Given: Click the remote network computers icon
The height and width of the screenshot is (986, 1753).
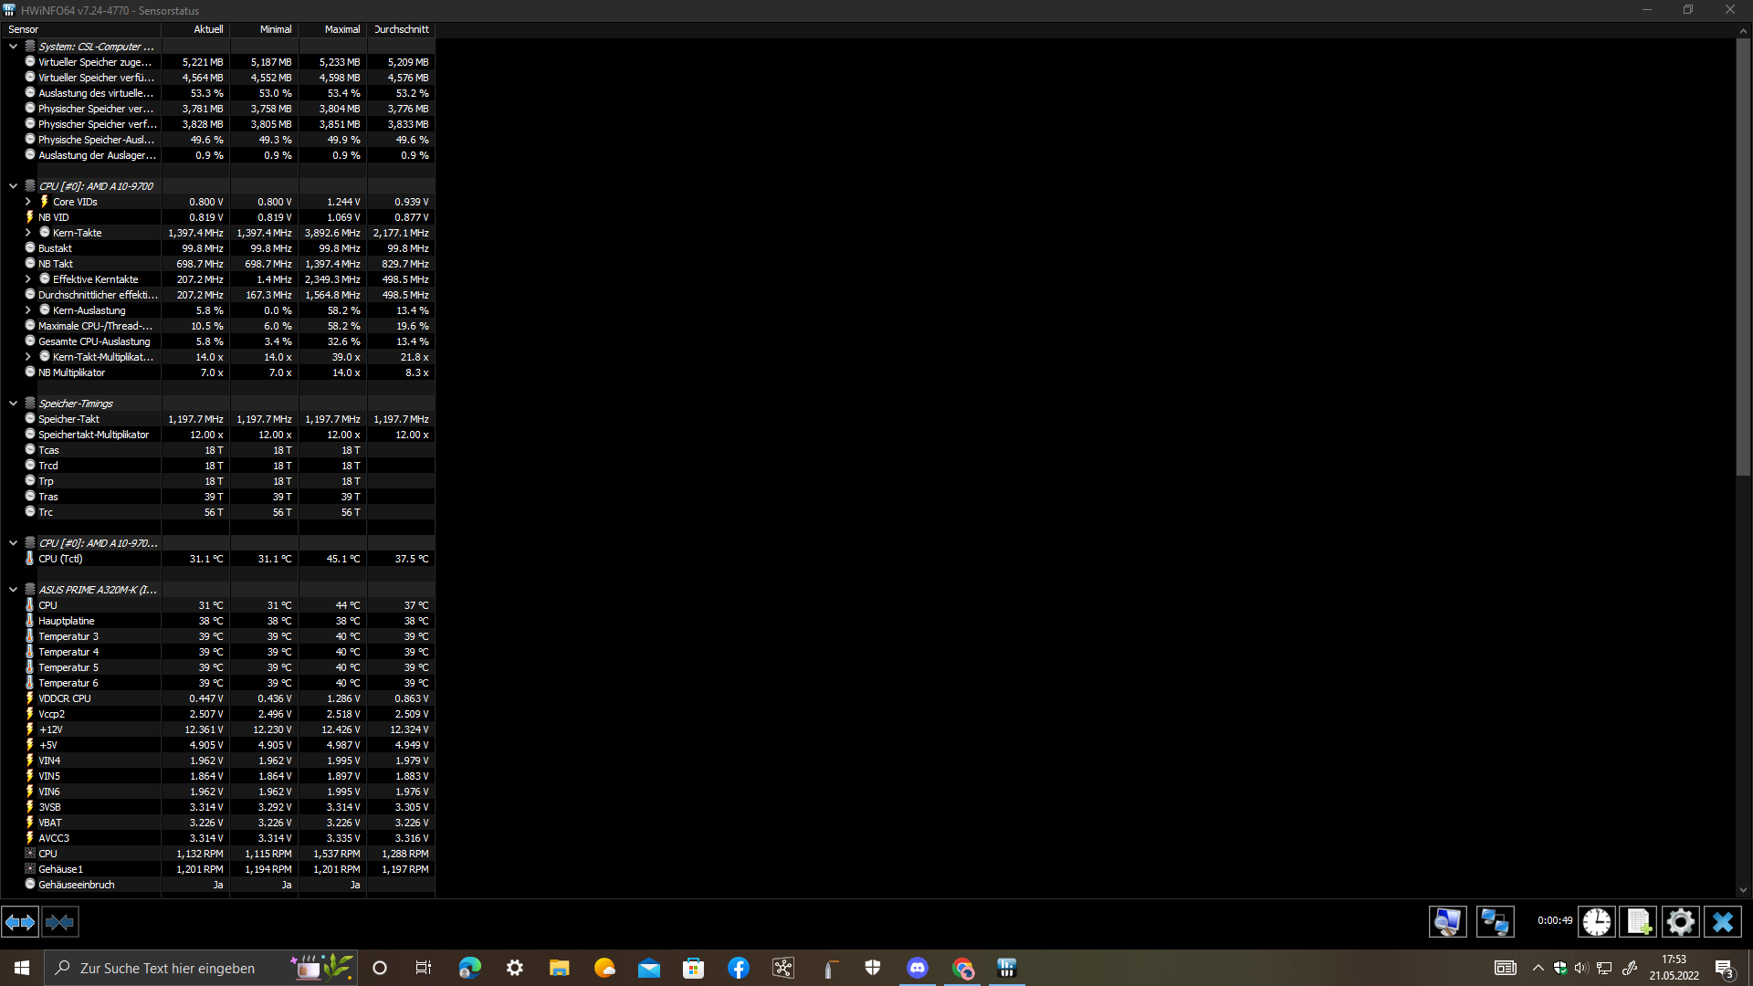Looking at the screenshot, I should click(1495, 922).
